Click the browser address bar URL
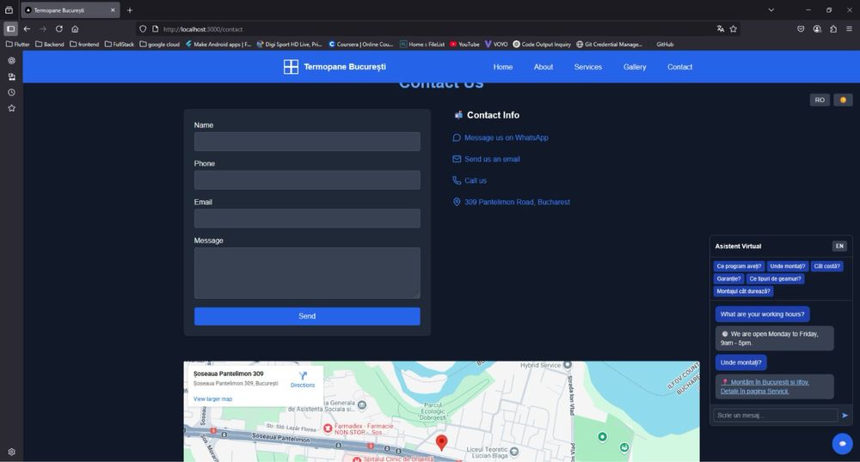Image resolution: width=860 pixels, height=462 pixels. (x=203, y=29)
